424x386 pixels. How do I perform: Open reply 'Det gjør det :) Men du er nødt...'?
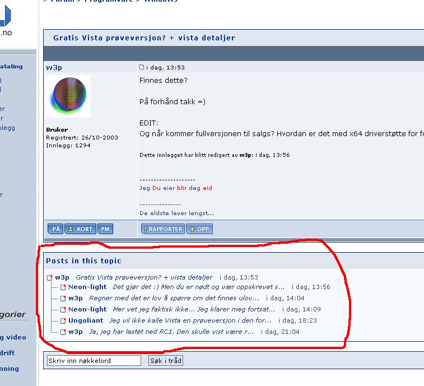coord(198,287)
